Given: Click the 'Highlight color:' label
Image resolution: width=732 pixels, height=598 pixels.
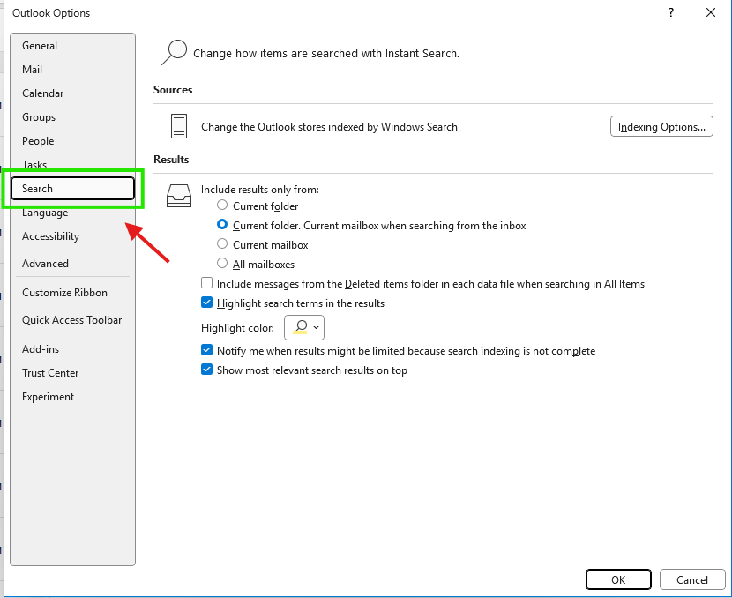Looking at the screenshot, I should click(237, 328).
